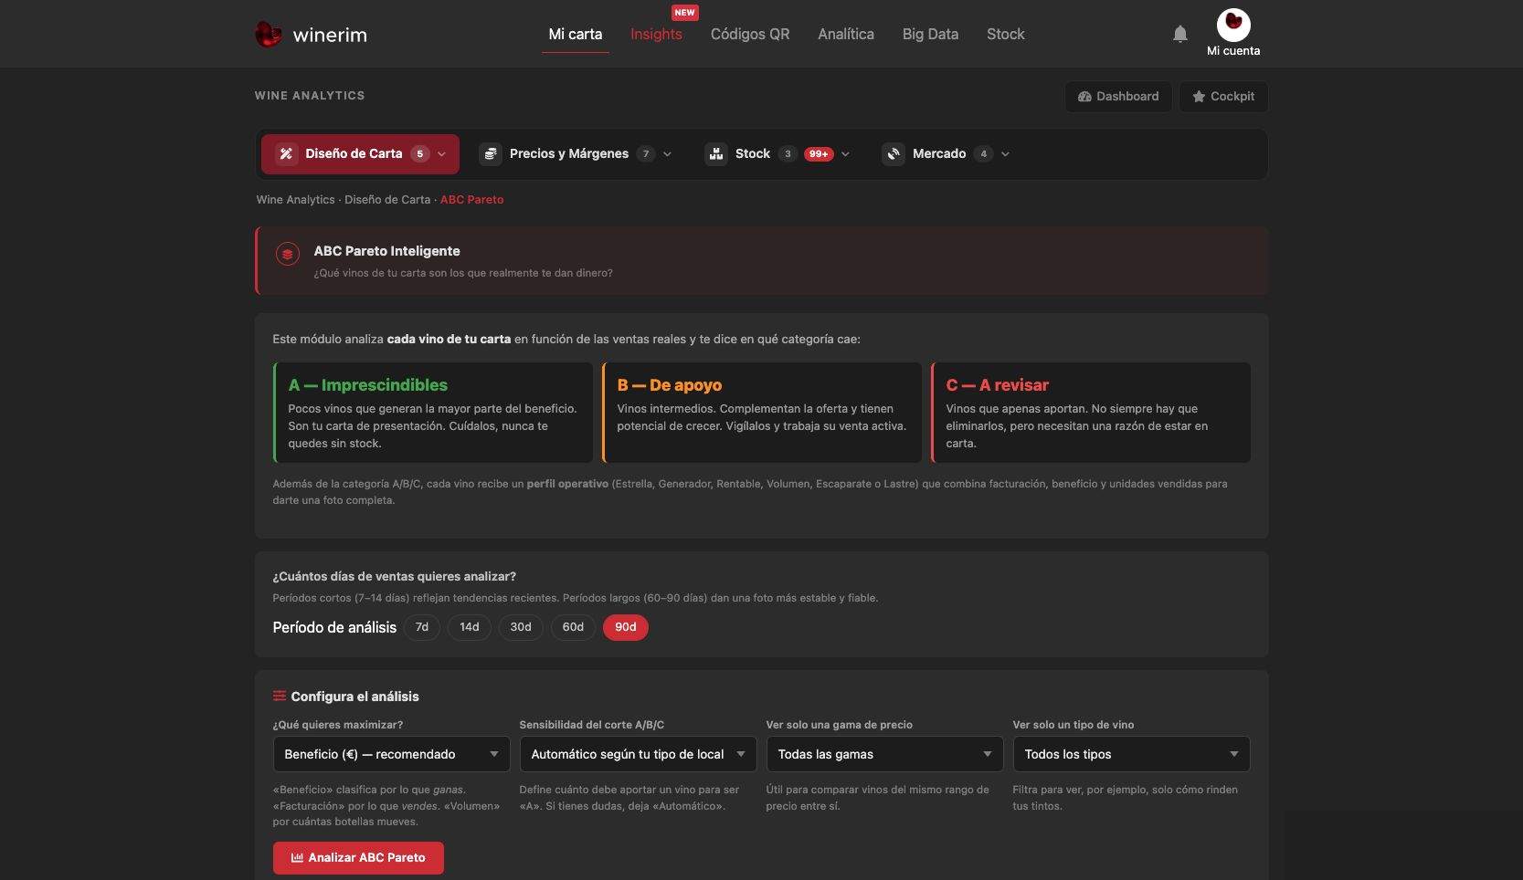This screenshot has width=1523, height=880.
Task: Click ABC Pareto breadcrumb
Action: 472,199
